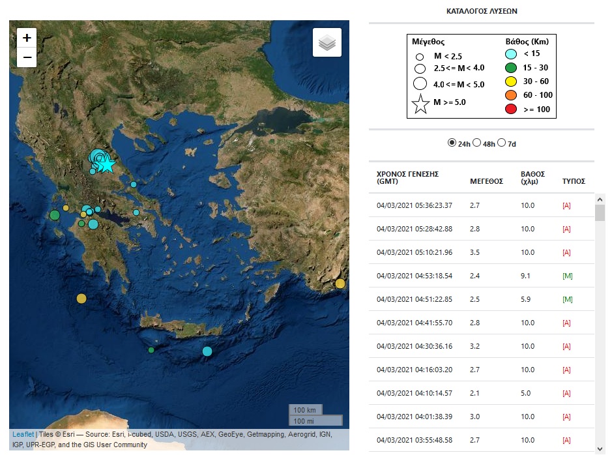The image size is (612, 455).
Task: Click the cyan <15 km depth legend swatch
Action: coord(511,54)
